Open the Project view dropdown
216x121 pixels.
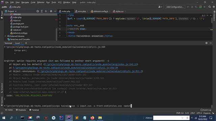11,11
